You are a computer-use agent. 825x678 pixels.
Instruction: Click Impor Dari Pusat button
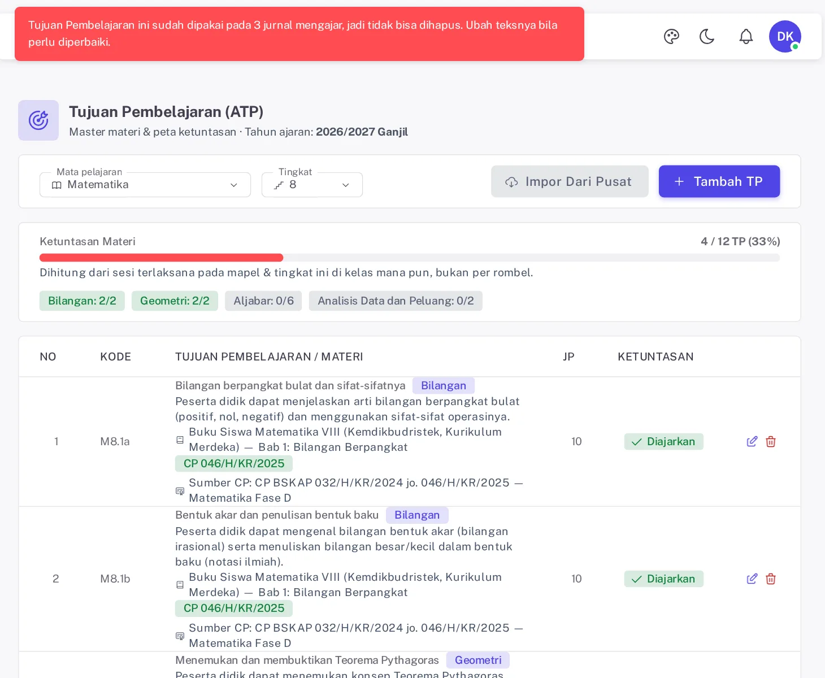point(570,181)
